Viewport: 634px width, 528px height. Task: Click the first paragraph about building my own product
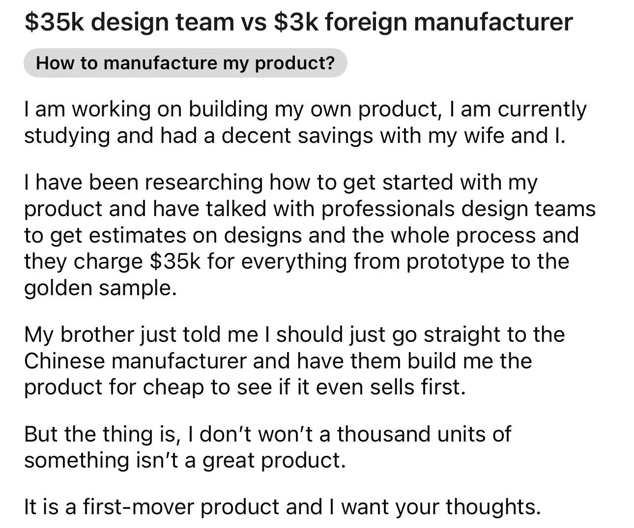(x=305, y=122)
